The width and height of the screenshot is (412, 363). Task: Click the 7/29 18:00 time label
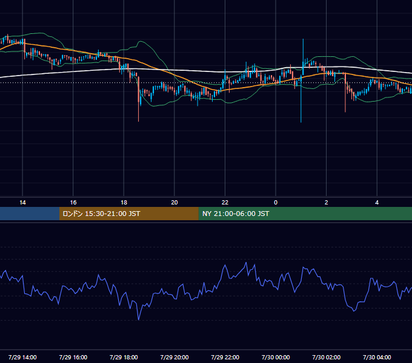[124, 357]
